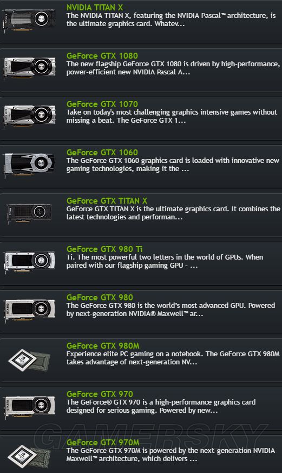Open the GeForce GTX 980M title
282x473 pixels.
tap(103, 346)
